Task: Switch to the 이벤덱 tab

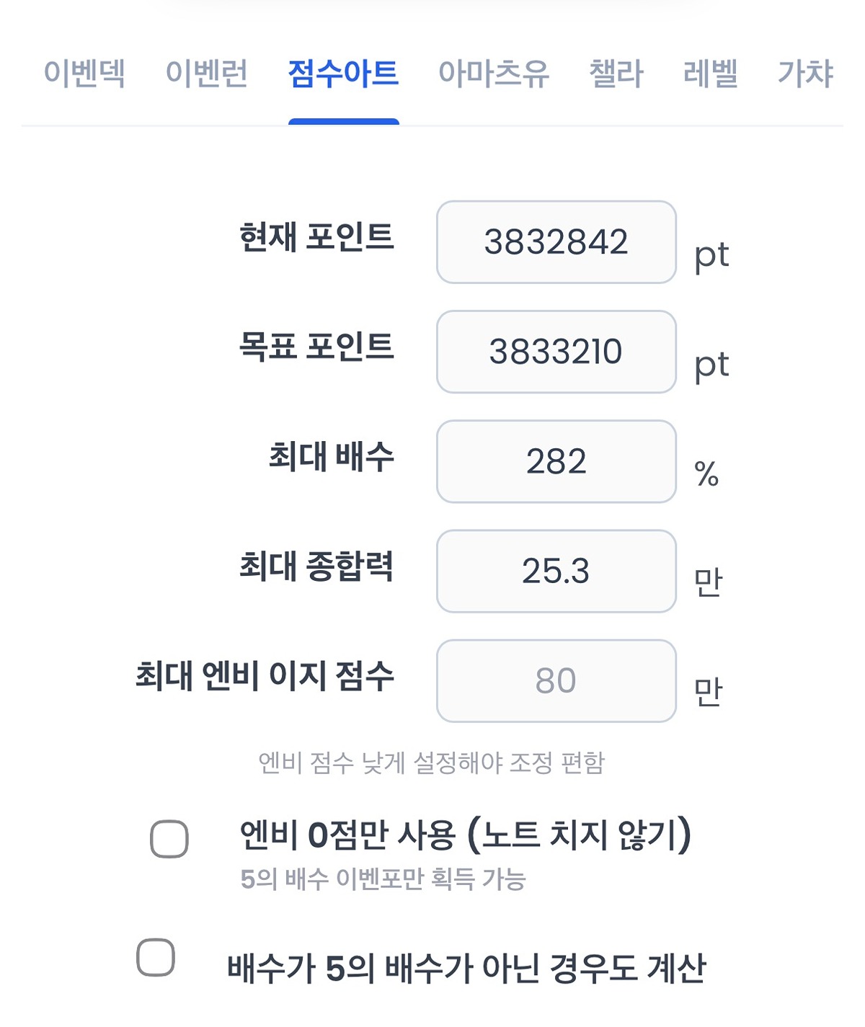Action: pos(84,74)
